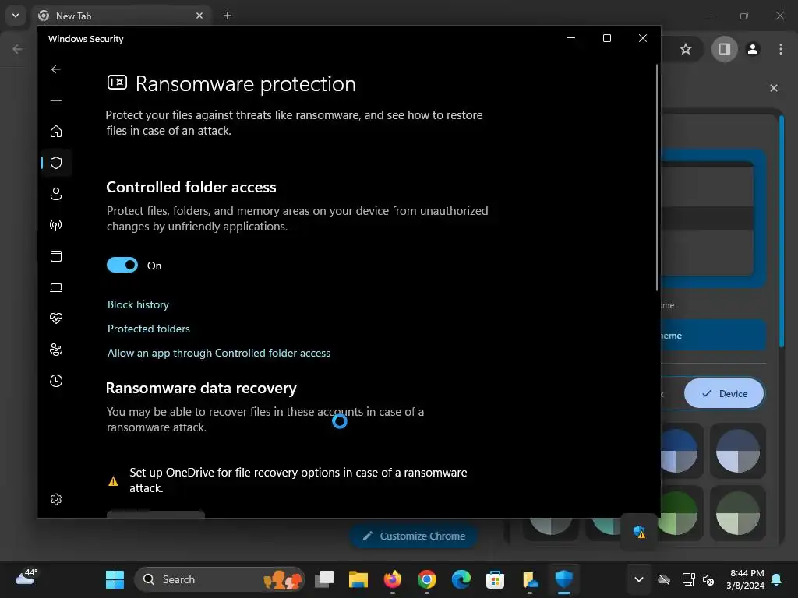
Task: Click Windows Security tray warning icon
Action: [639, 533]
